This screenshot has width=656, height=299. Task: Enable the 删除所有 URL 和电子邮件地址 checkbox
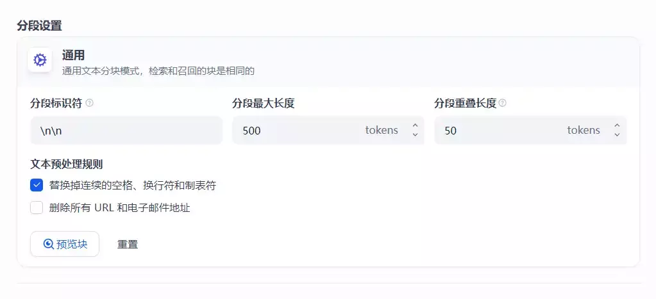coord(37,207)
